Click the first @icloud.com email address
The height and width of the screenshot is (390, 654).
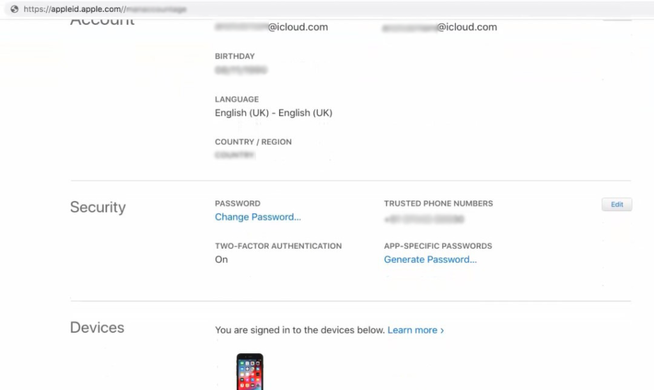[x=271, y=27]
